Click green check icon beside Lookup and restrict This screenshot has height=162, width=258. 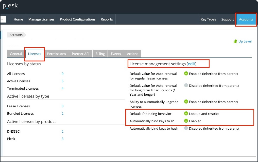pyautogui.click(x=186, y=114)
